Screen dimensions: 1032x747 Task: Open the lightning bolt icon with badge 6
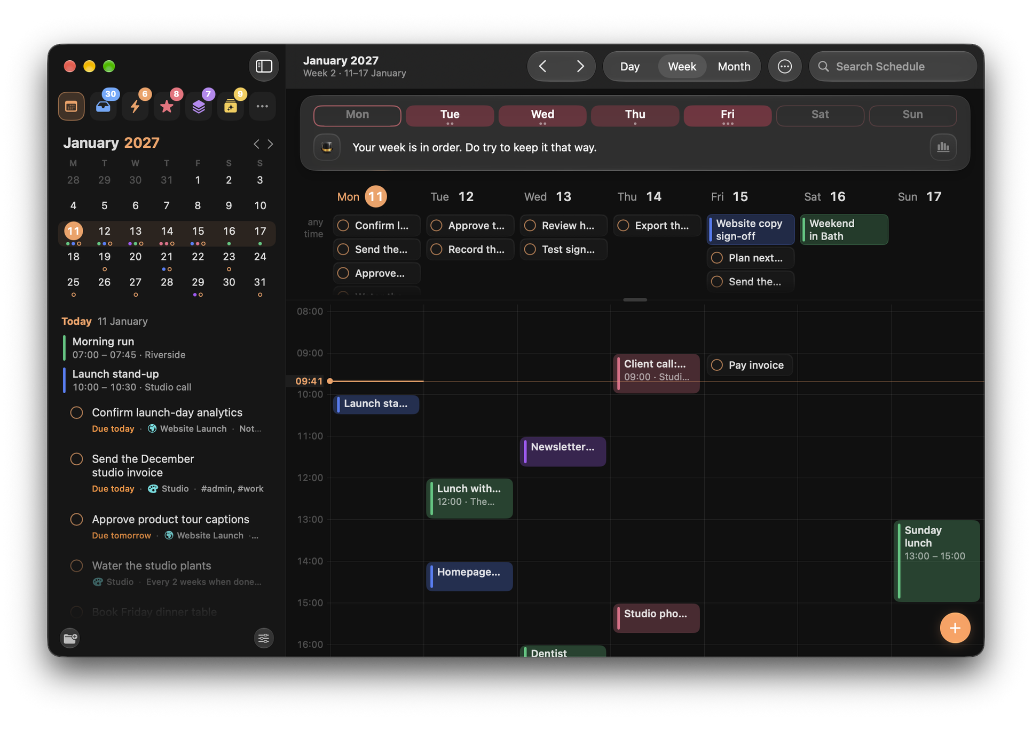tap(135, 106)
